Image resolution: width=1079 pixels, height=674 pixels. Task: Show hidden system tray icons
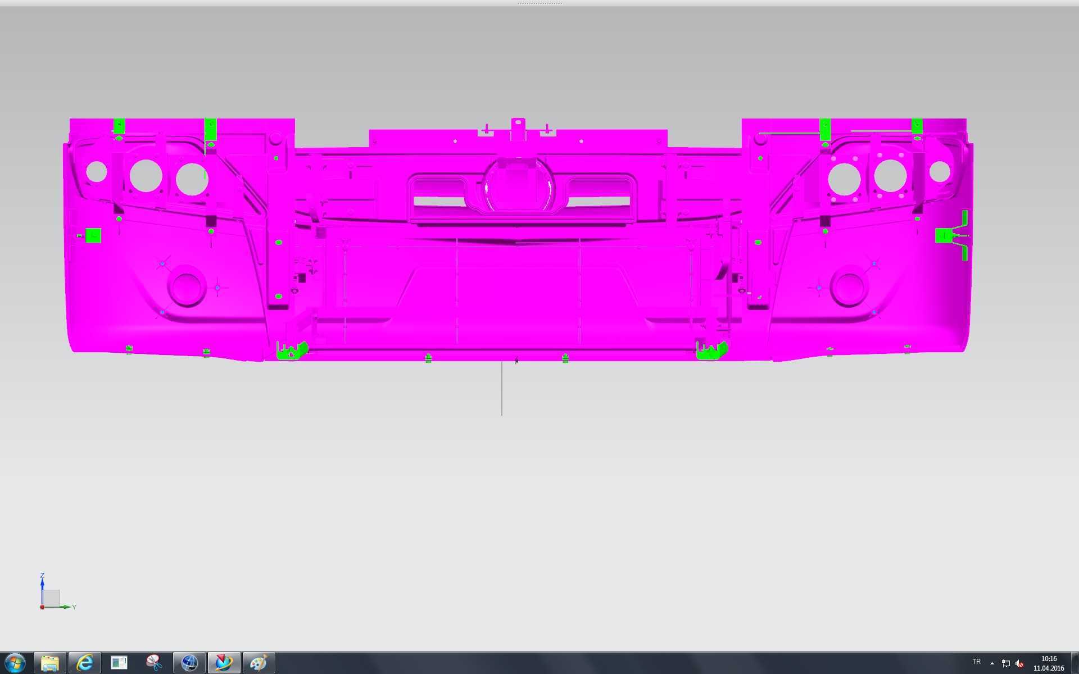point(992,663)
